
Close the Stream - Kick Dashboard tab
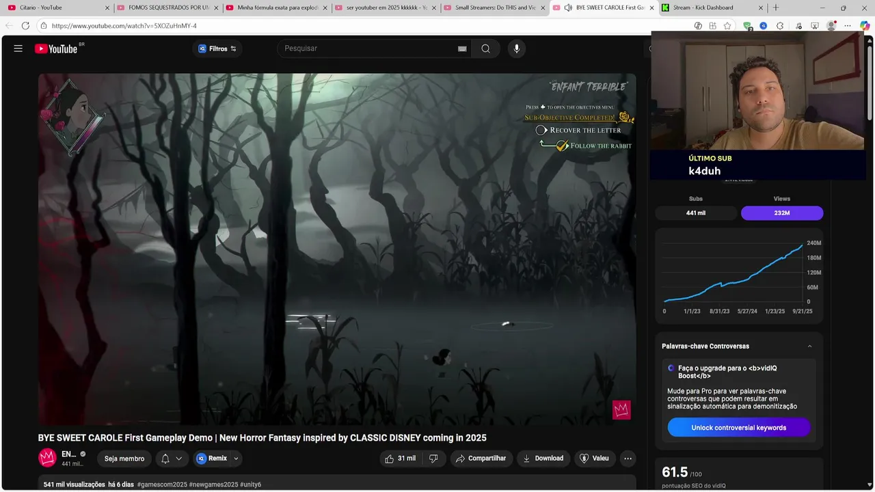pyautogui.click(x=760, y=8)
